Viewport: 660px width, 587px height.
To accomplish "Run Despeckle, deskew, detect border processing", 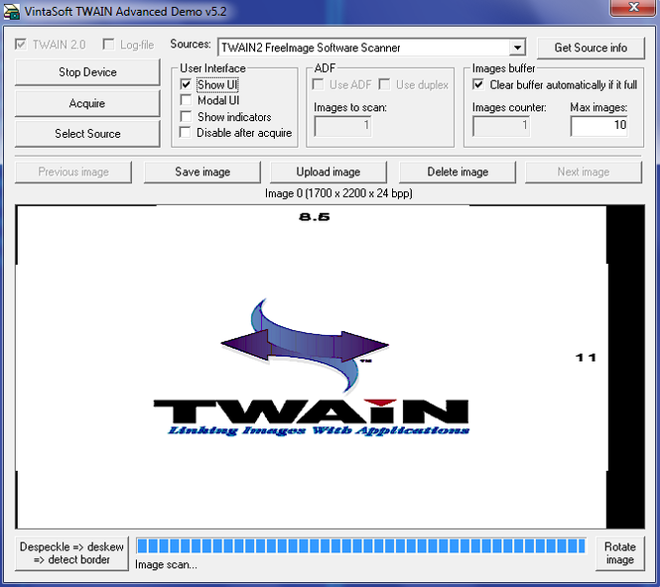I will click(x=71, y=553).
